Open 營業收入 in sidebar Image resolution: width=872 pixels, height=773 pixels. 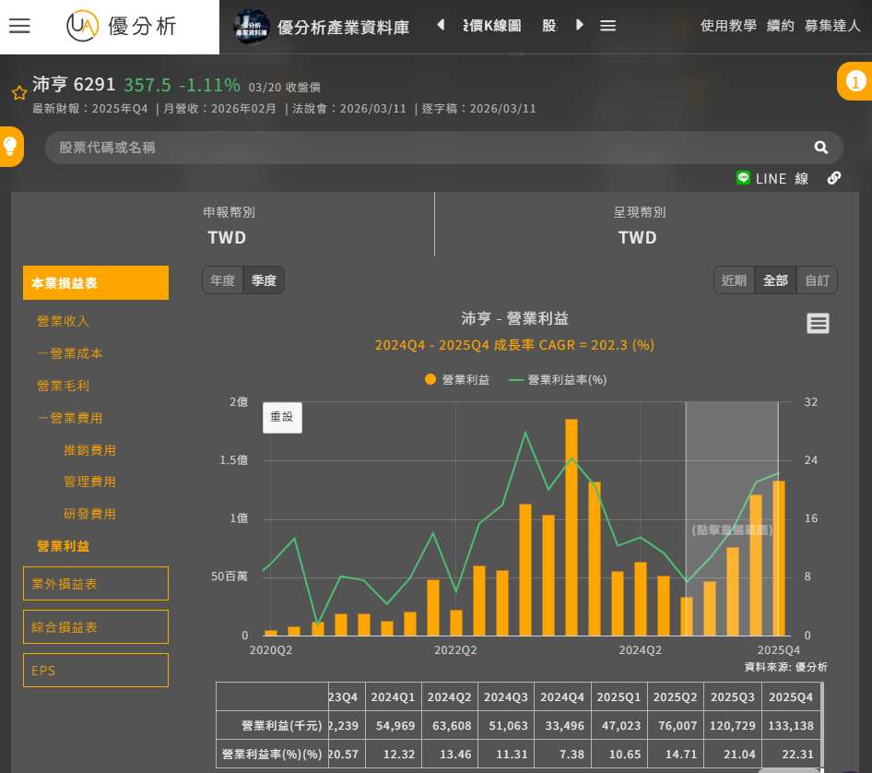[64, 321]
